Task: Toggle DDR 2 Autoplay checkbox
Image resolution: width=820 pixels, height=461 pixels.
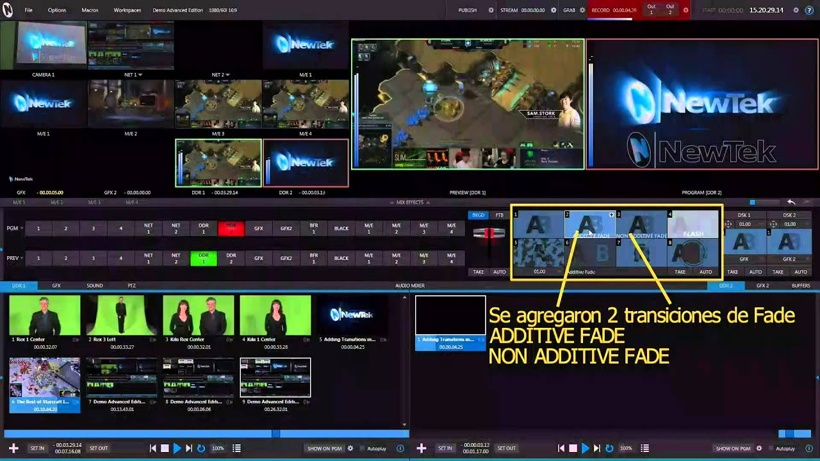Action: [771, 448]
